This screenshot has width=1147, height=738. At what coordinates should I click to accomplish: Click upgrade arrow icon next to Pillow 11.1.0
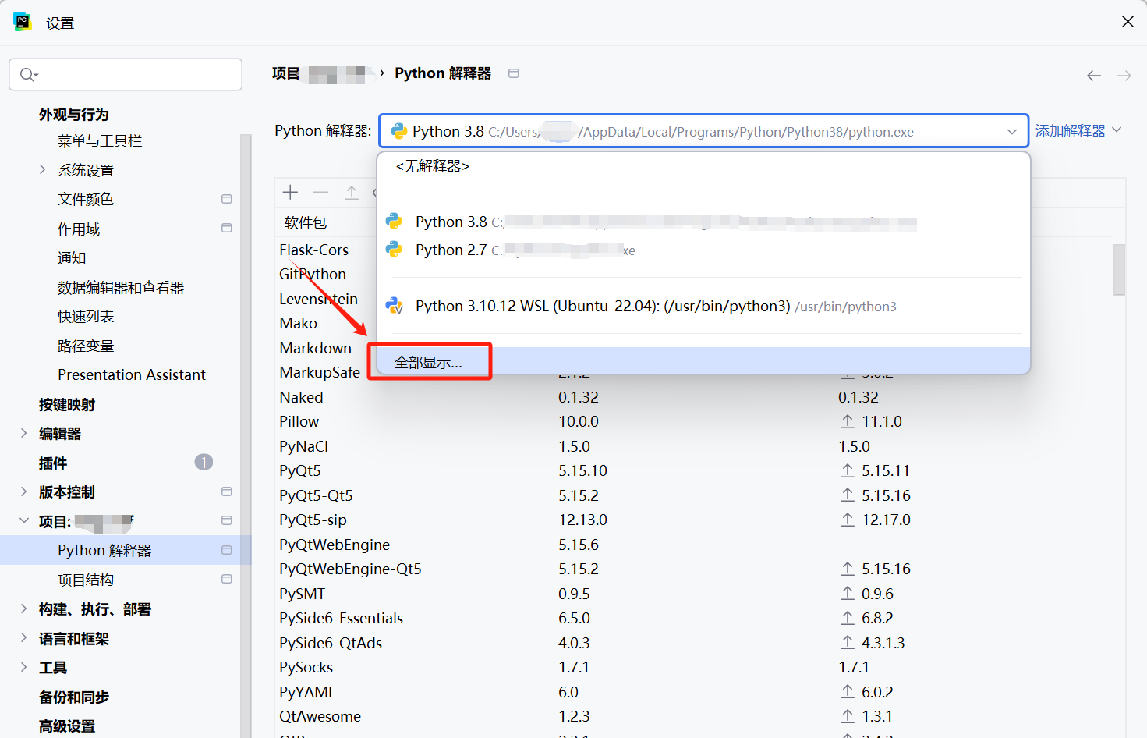tap(848, 421)
